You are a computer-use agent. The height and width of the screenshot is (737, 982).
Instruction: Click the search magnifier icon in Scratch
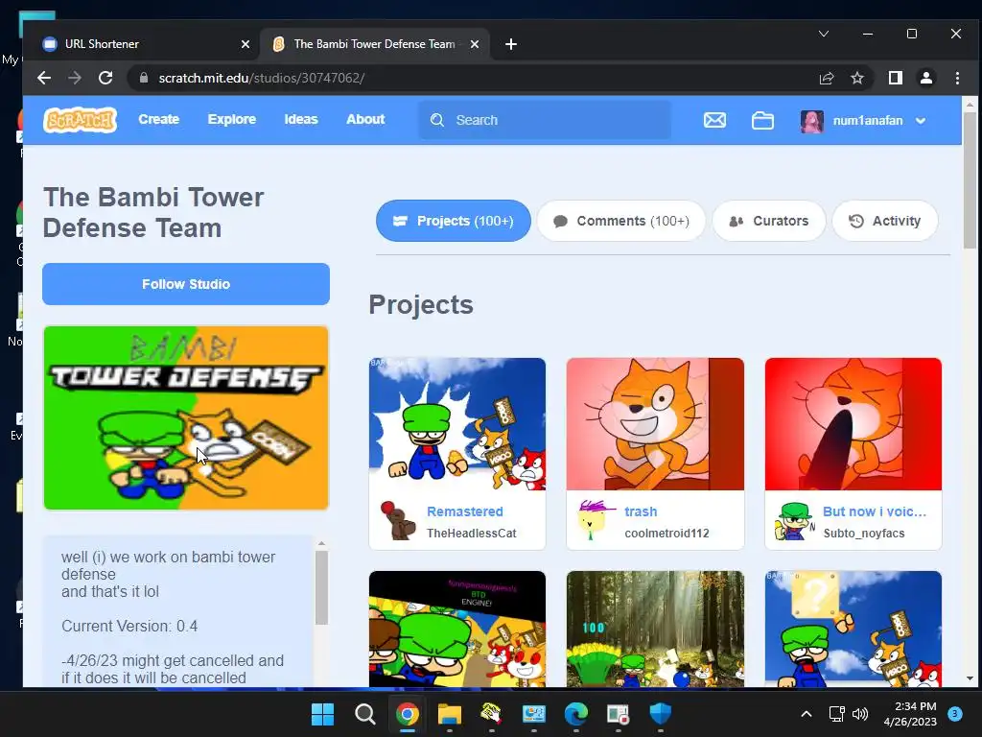tap(437, 120)
